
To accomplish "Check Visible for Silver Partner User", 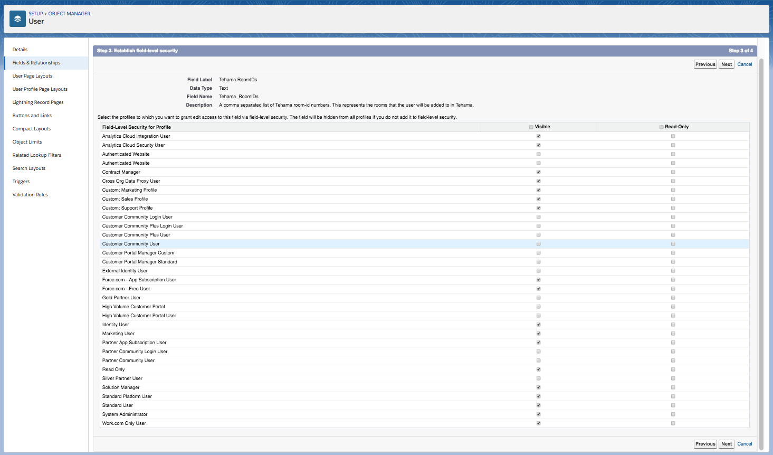I will 539,378.
